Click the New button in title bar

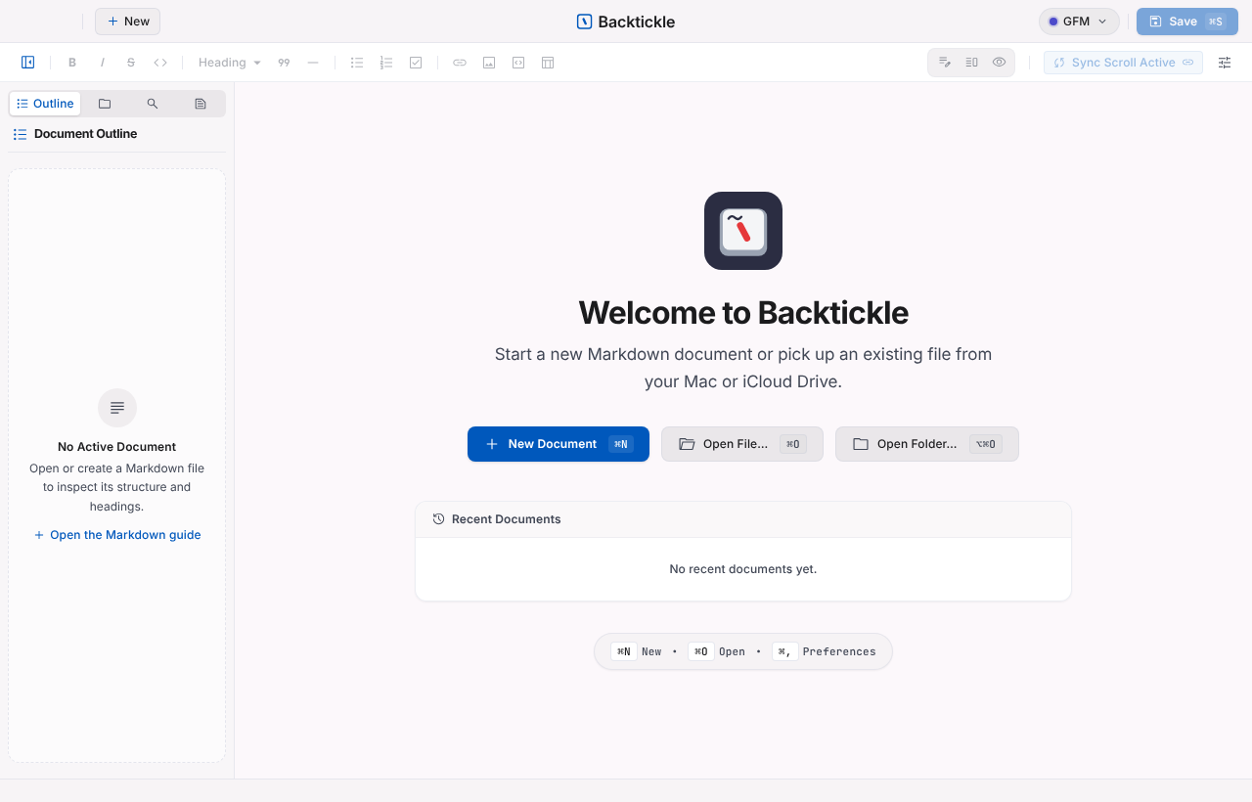127,22
